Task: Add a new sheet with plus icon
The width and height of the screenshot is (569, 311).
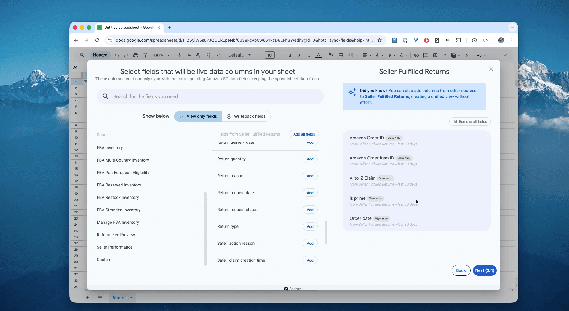Action: (x=88, y=298)
